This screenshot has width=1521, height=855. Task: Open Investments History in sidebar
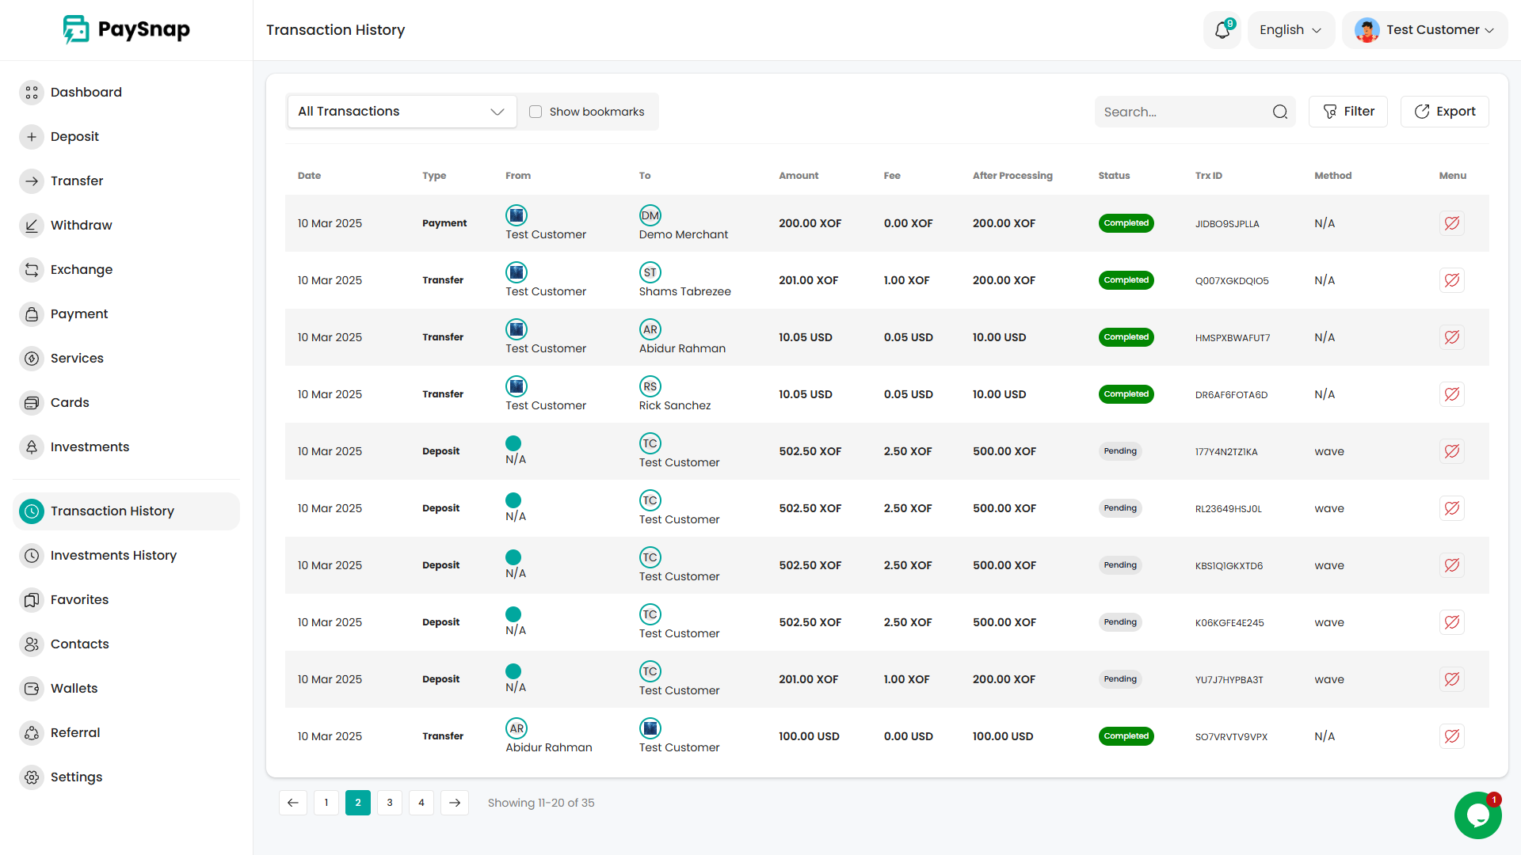coord(113,555)
